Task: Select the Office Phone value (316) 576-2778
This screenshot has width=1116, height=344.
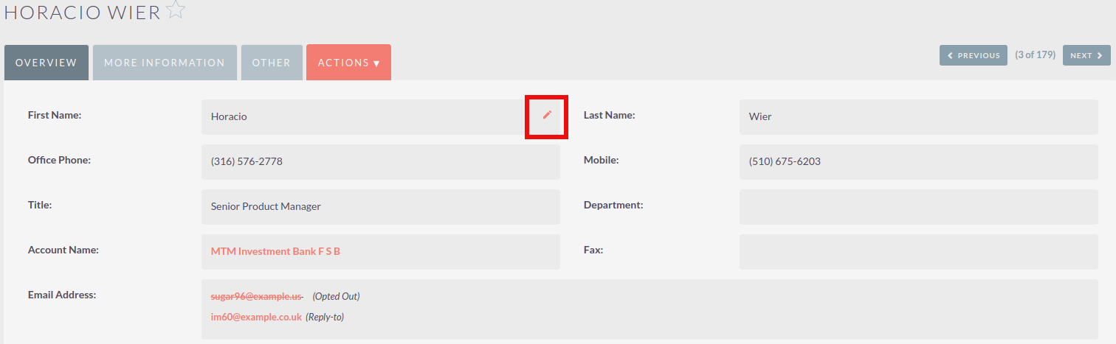Action: 247,161
